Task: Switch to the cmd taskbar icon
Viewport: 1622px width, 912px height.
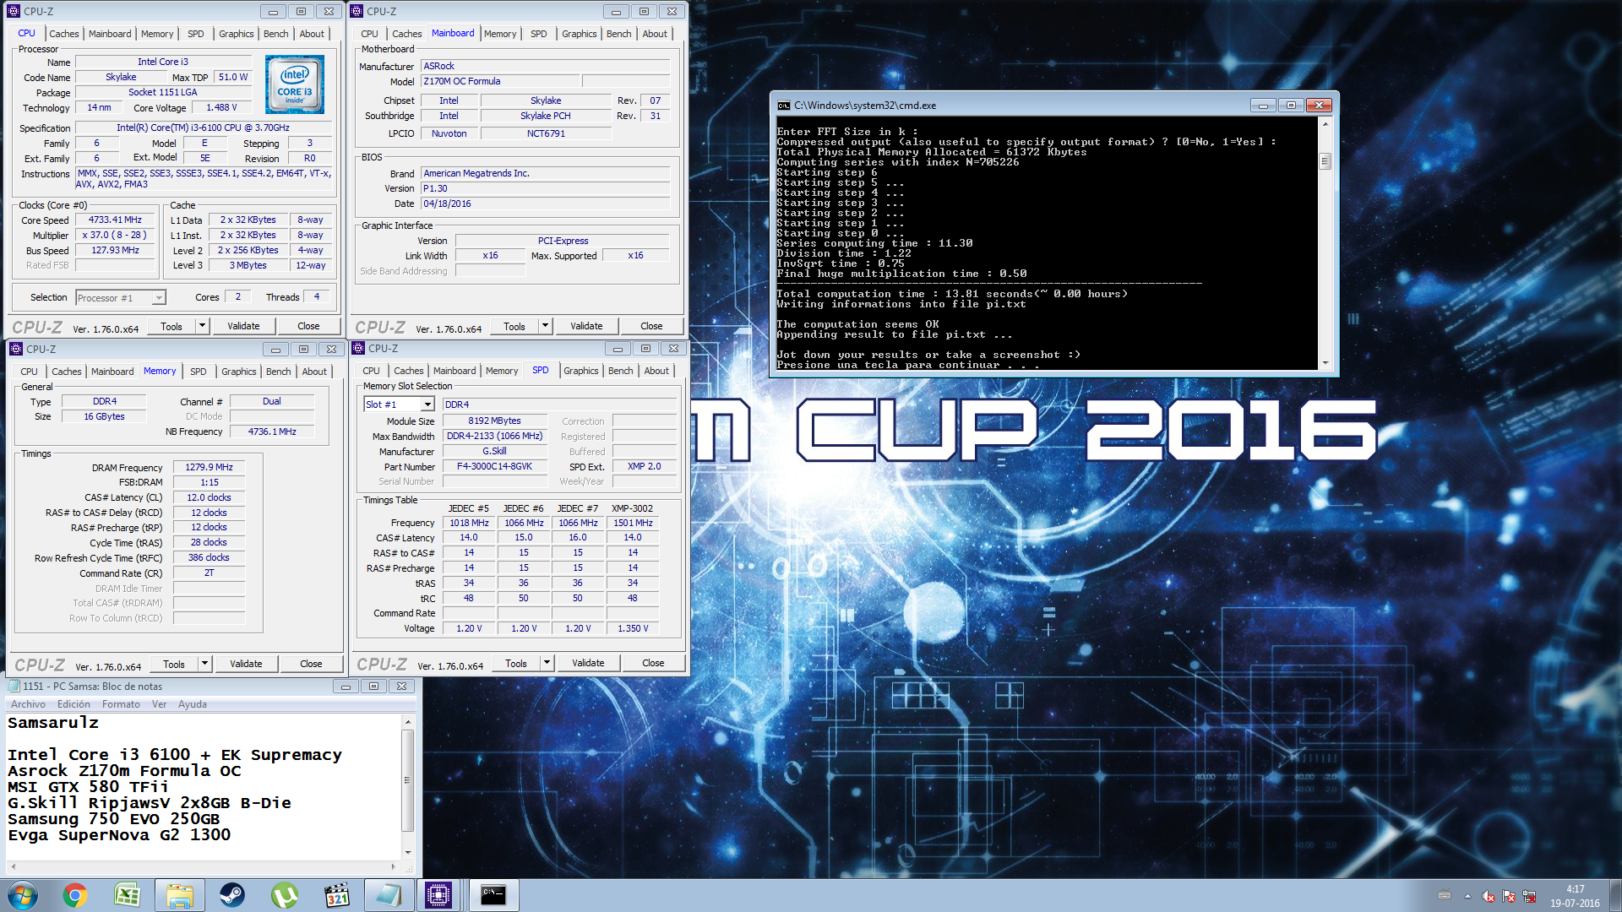Action: (x=493, y=895)
